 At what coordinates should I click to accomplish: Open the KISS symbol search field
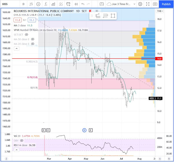click(x=11, y=4)
